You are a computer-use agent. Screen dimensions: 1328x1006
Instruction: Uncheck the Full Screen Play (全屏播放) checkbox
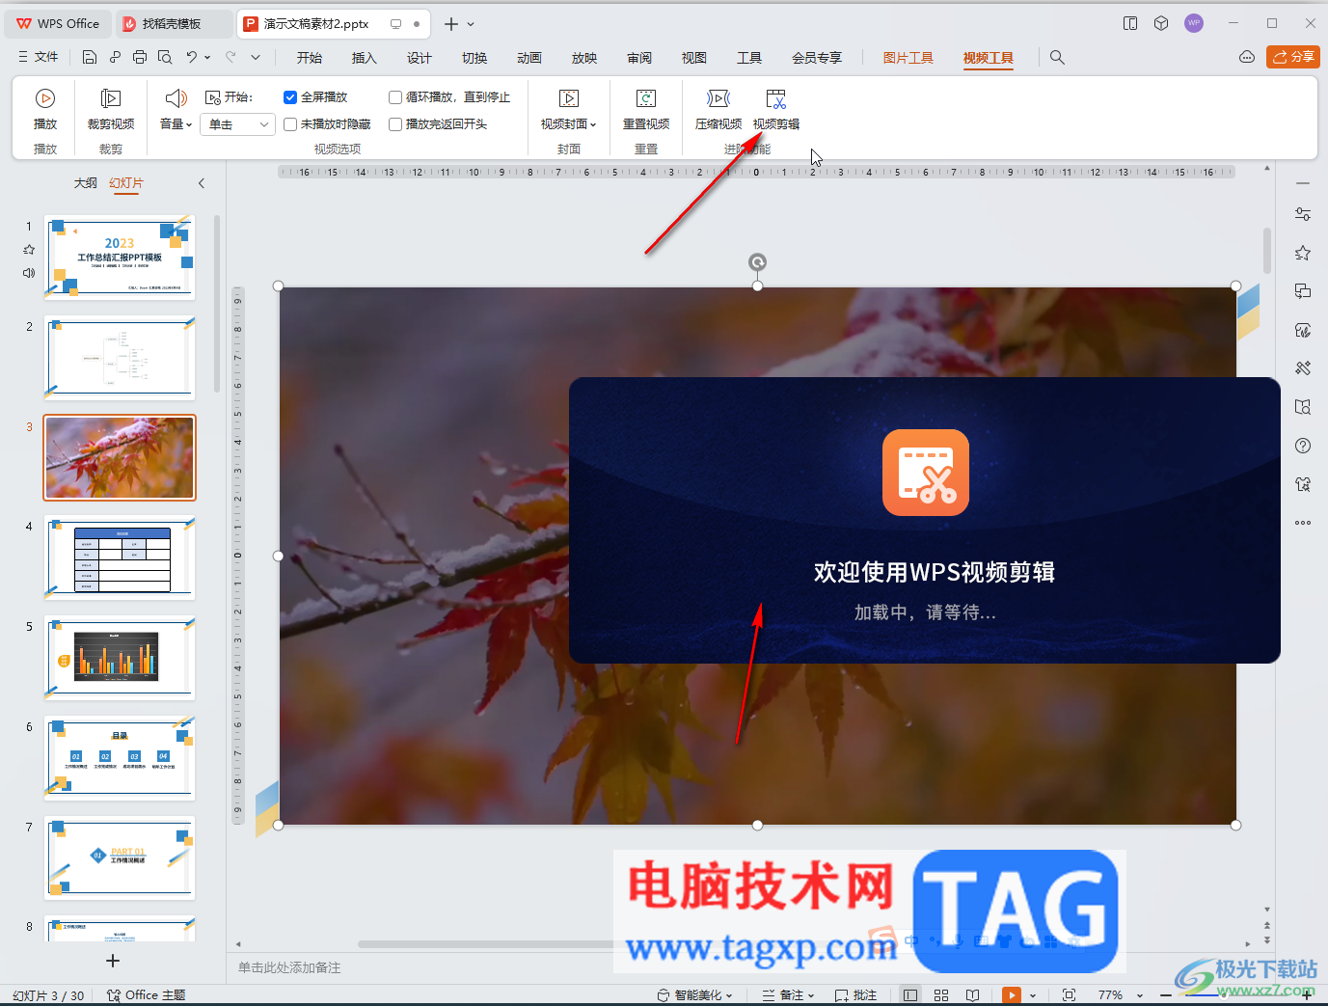290,97
